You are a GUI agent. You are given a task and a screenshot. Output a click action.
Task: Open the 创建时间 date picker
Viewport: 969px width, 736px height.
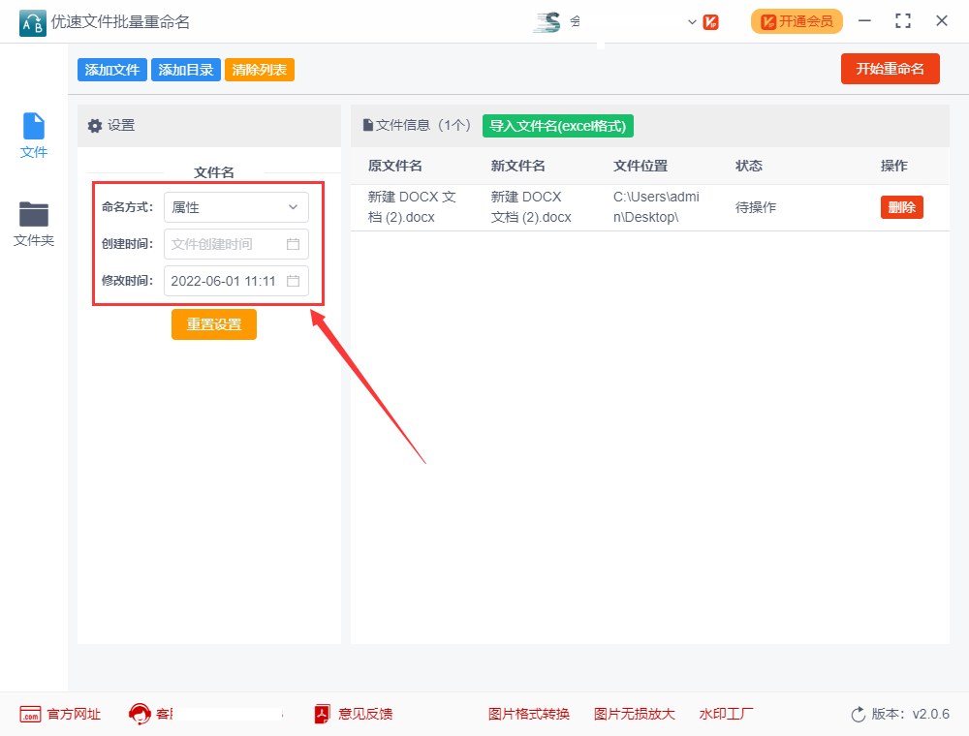tap(294, 244)
